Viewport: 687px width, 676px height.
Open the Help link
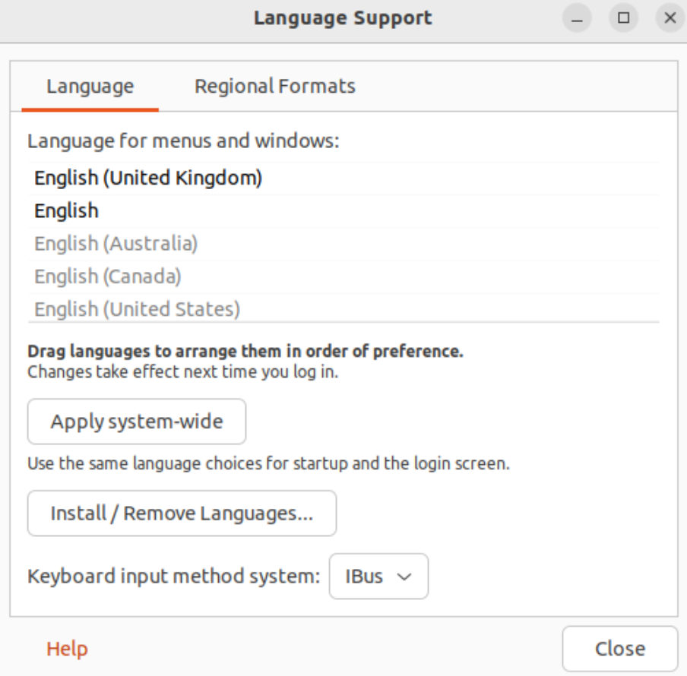[x=67, y=649]
